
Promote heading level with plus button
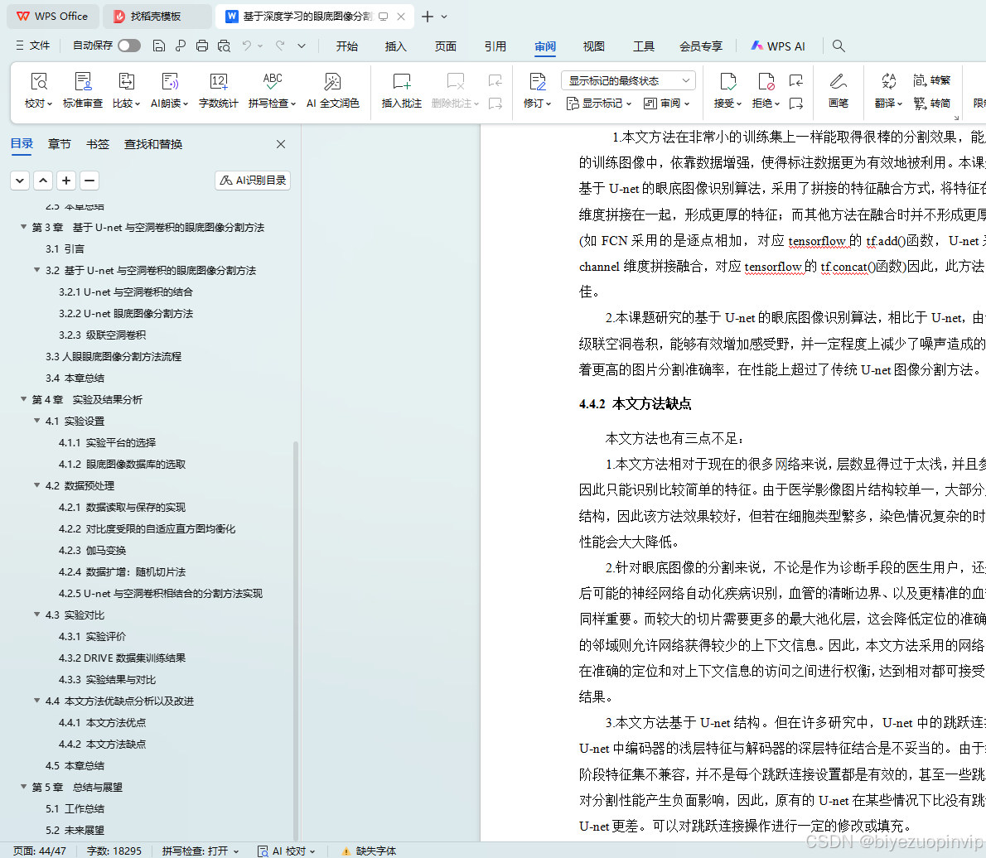tap(66, 181)
